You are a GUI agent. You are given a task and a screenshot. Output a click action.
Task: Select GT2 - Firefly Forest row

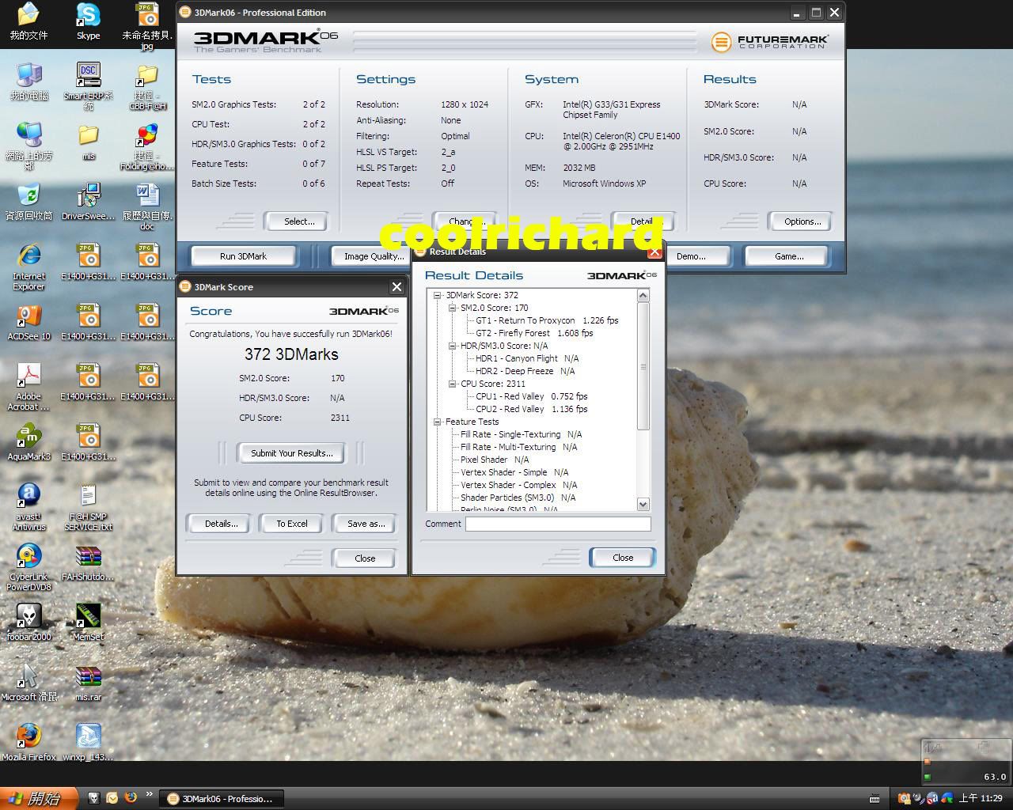(x=534, y=333)
